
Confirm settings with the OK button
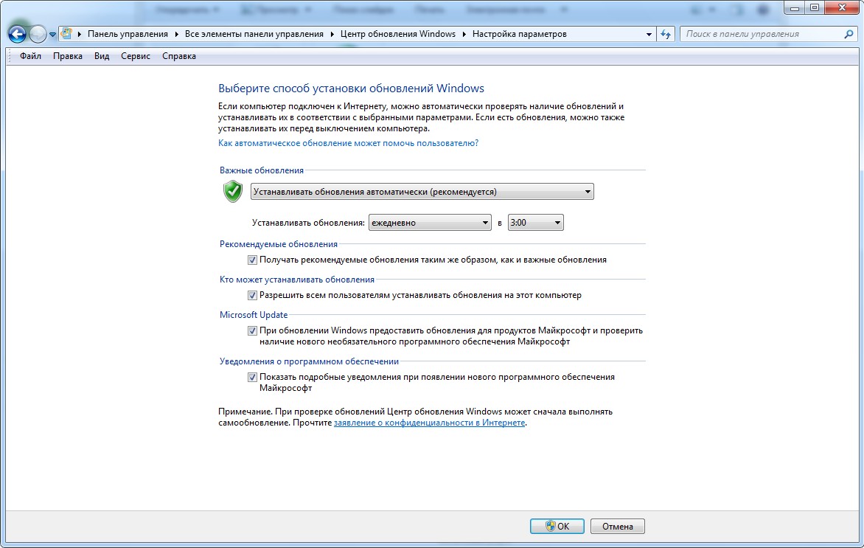(557, 527)
